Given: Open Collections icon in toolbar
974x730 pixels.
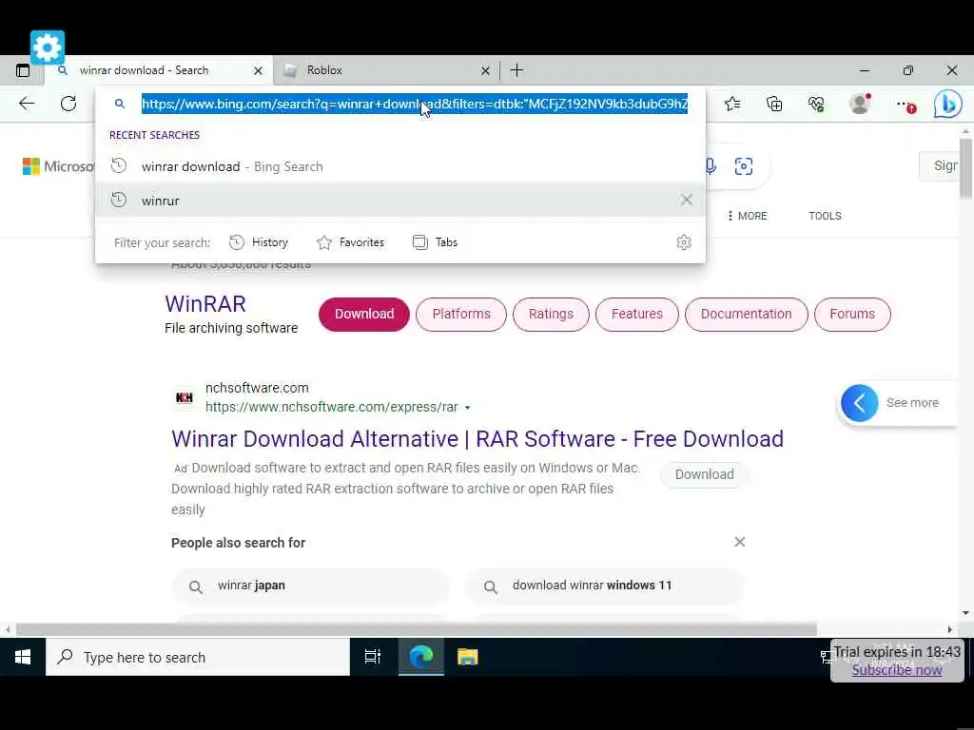Looking at the screenshot, I should 774,104.
